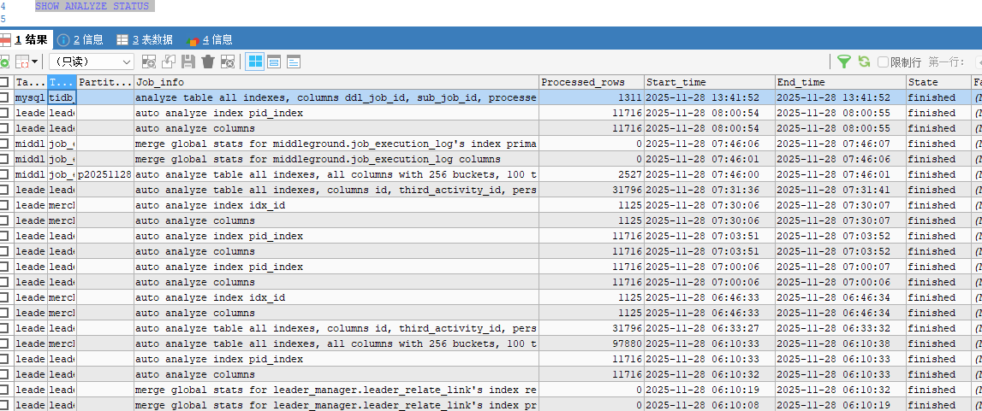Open the 4 信息 tab

pos(210,39)
